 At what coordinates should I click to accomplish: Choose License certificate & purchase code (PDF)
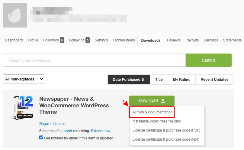pyautogui.click(x=166, y=130)
